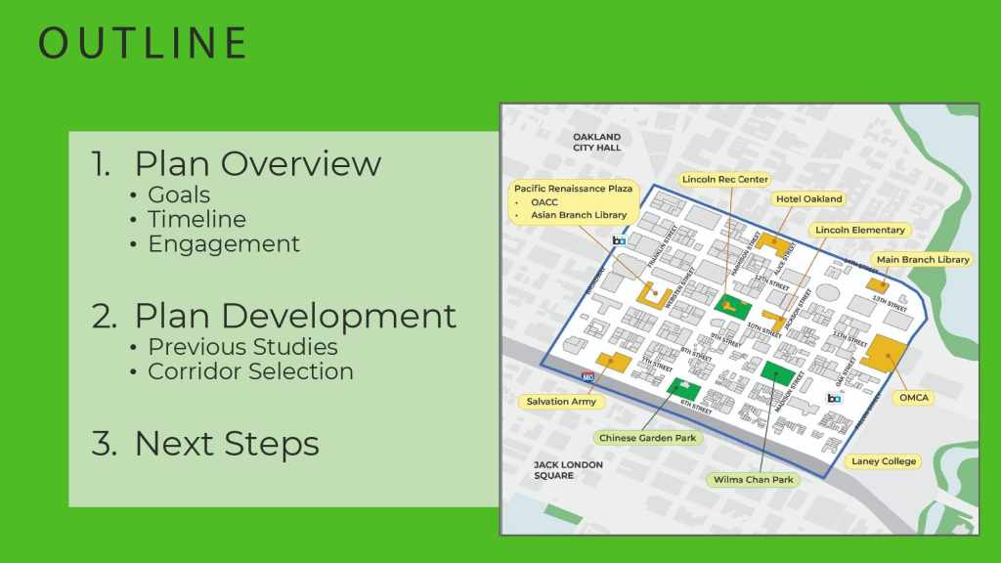Click the Plan Development heading
Screen dimensions: 1001x563
pos(294,316)
